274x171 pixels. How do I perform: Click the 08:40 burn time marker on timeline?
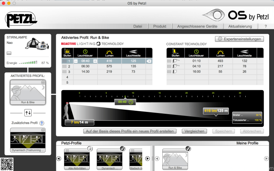pyautogui.click(x=125, y=101)
